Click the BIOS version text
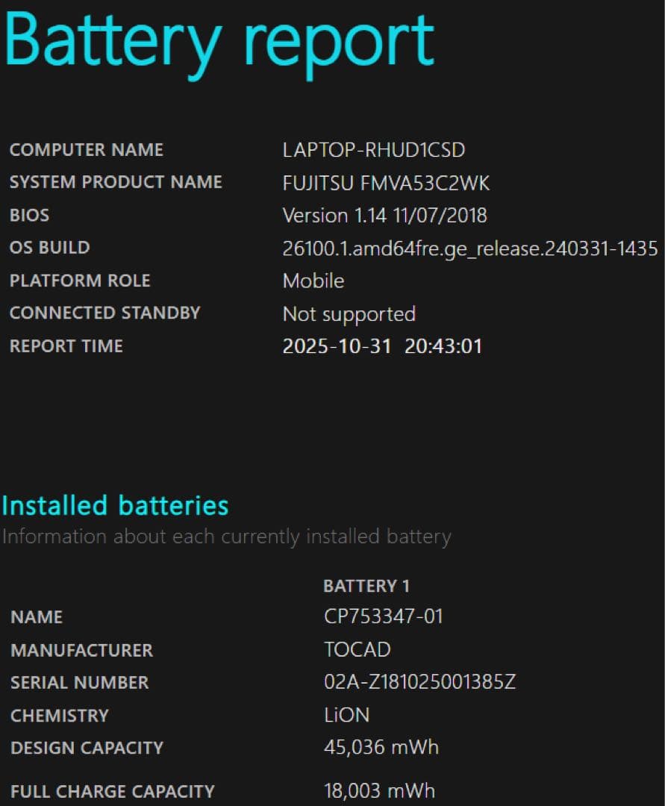665x806 pixels. coord(385,216)
